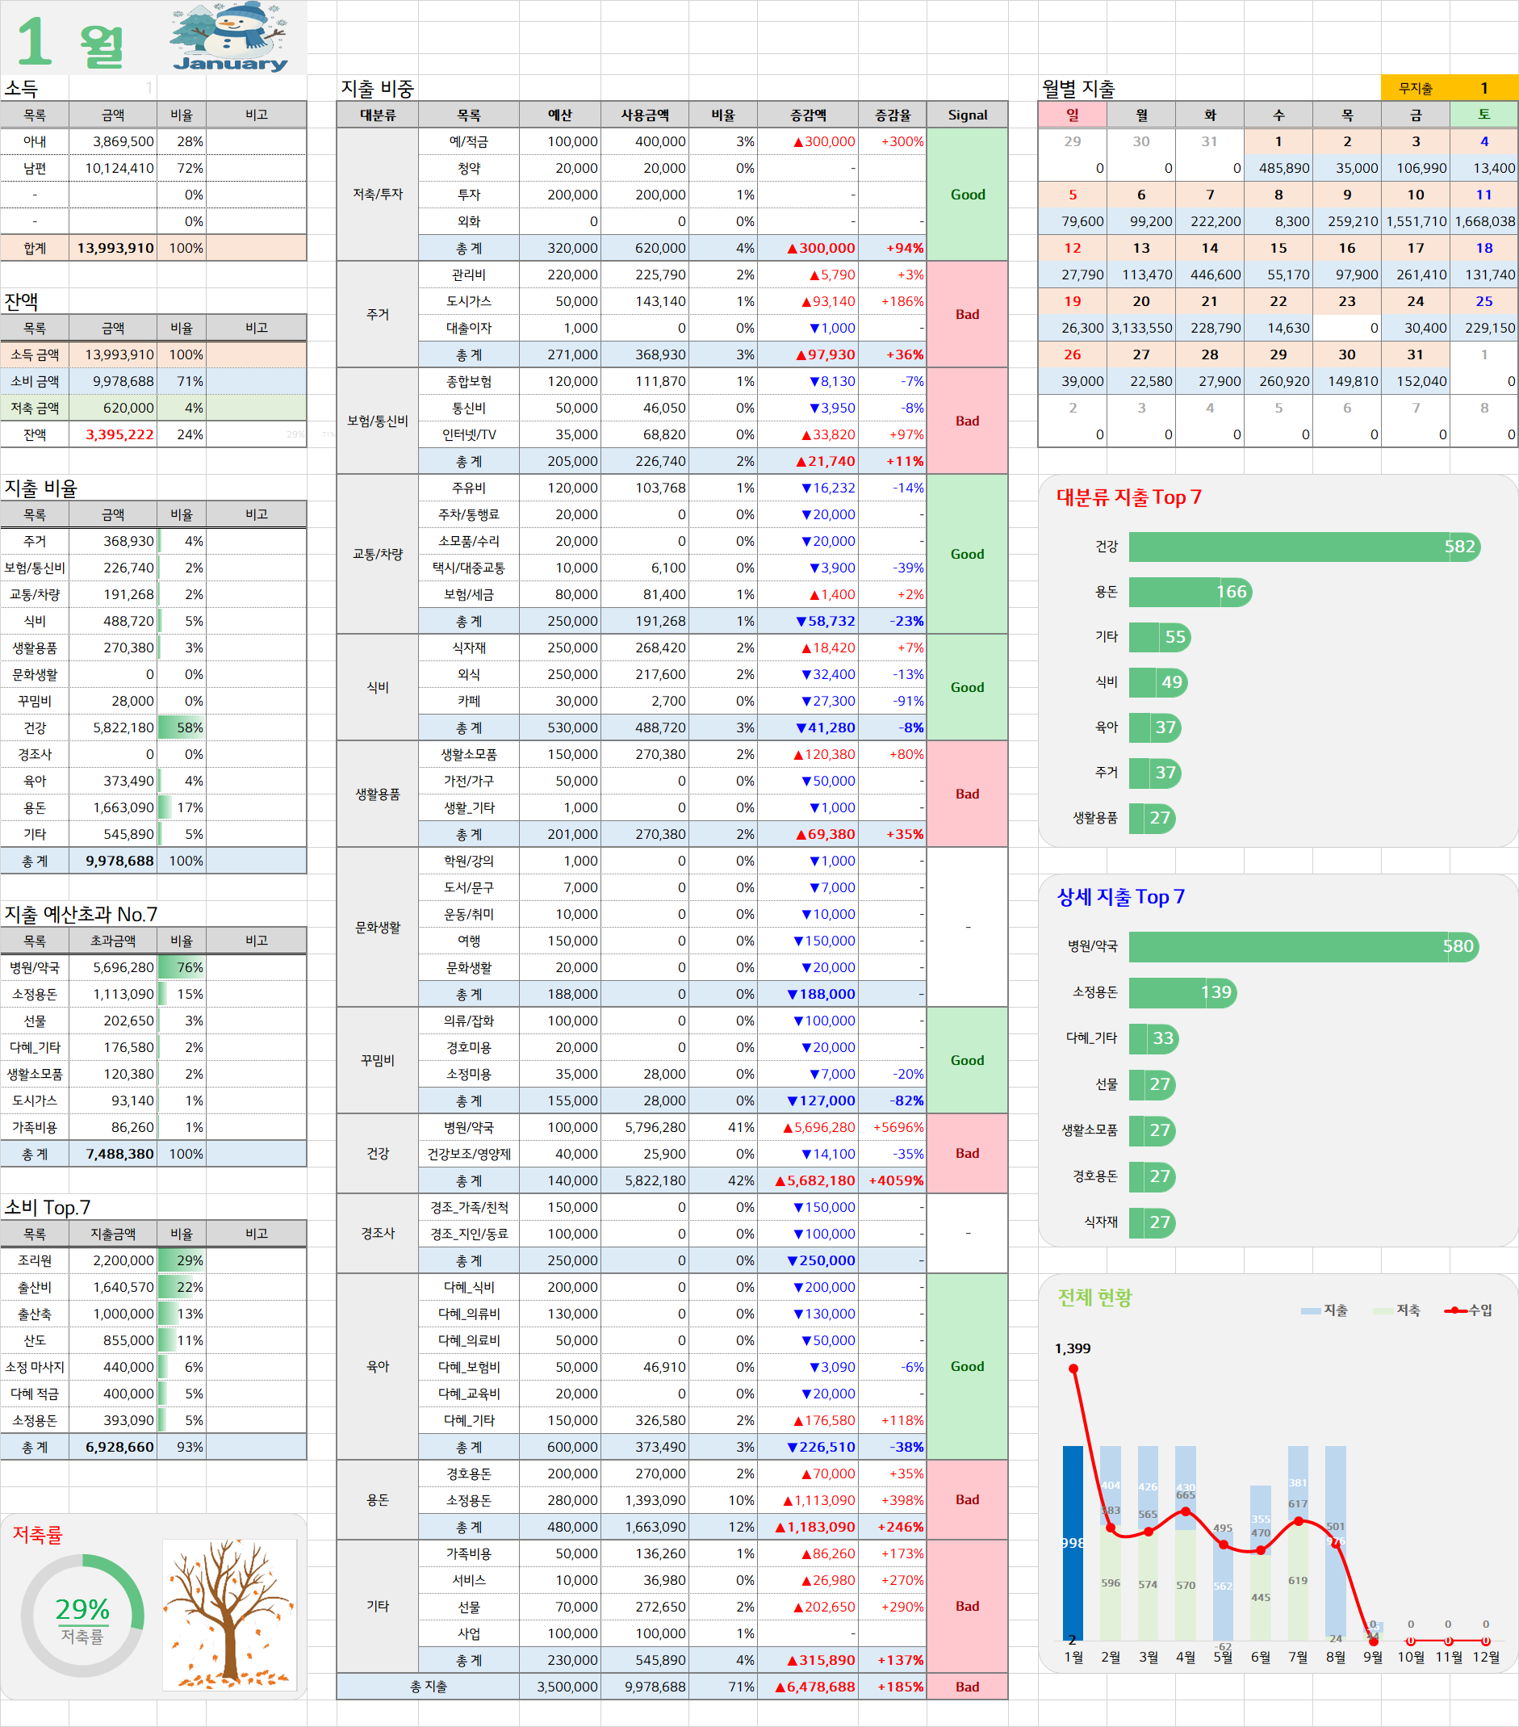Select the autumn tree picture
The width and height of the screenshot is (1519, 1727).
point(230,1614)
